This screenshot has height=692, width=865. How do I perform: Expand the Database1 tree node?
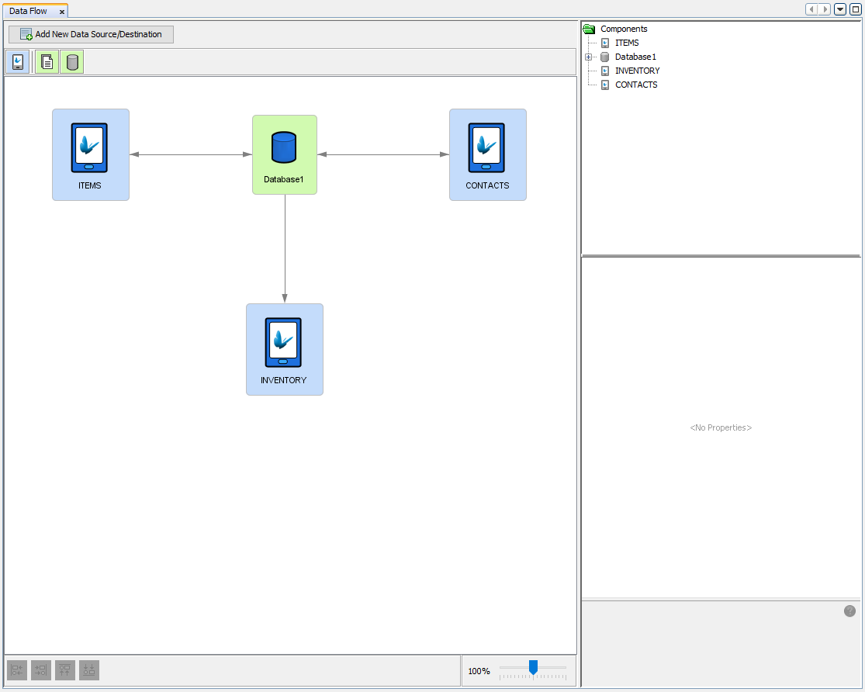pos(589,57)
